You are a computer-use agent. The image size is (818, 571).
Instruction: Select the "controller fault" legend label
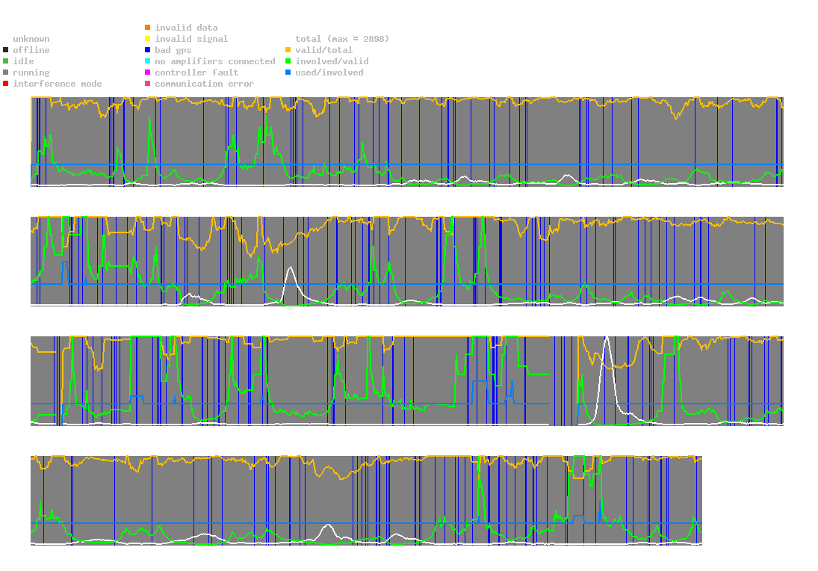point(196,72)
